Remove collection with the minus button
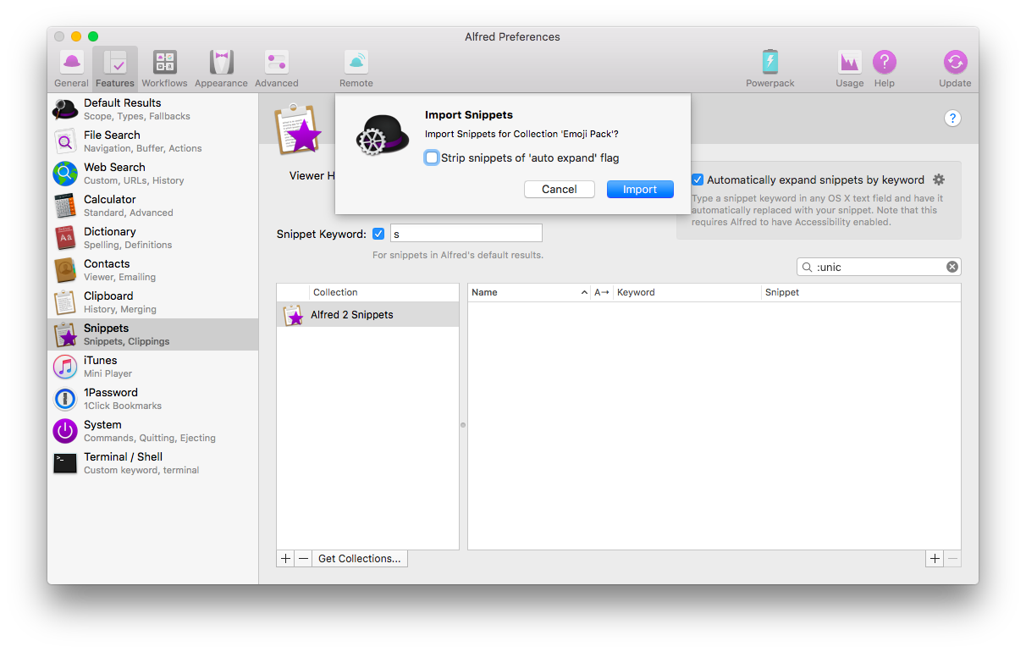The image size is (1026, 652). pos(303,558)
